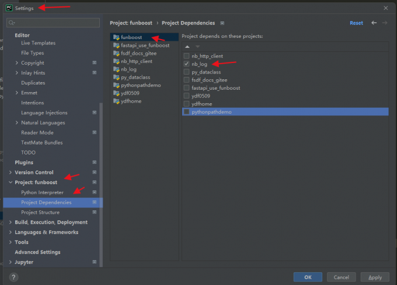
Task: Move dependency down with the down arrow
Action: (198, 47)
